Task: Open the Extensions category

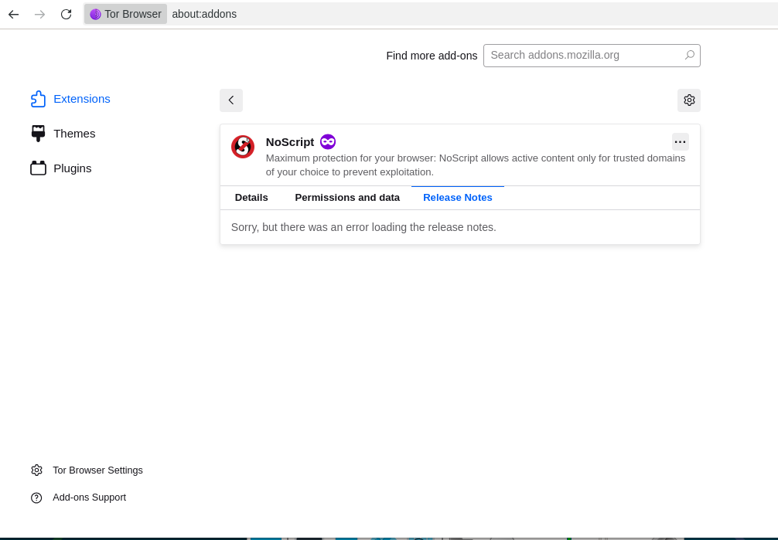Action: 70,99
